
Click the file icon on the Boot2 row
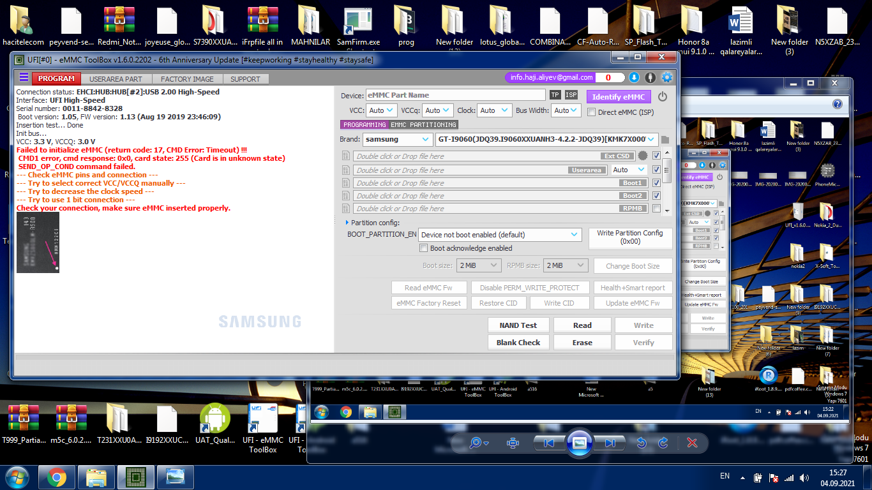(346, 195)
